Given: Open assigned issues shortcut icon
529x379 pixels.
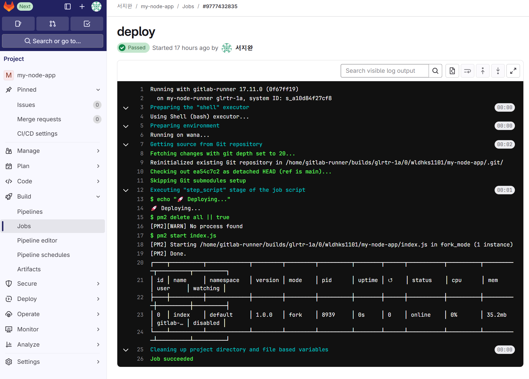Looking at the screenshot, I should click(x=18, y=24).
